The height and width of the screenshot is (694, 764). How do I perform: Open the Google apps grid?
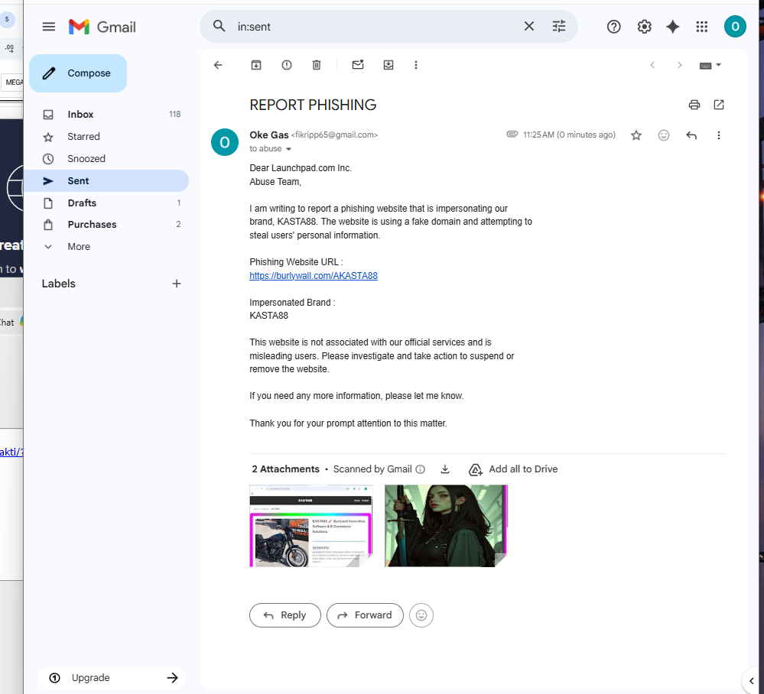point(701,27)
